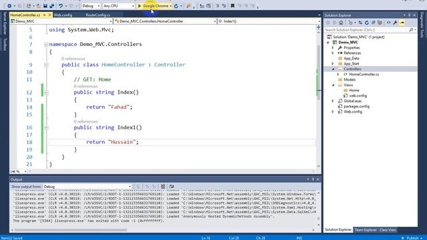Open the browser list arrow next to Google Chrome
The width and height of the screenshot is (427, 240).
pyautogui.click(x=171, y=6)
